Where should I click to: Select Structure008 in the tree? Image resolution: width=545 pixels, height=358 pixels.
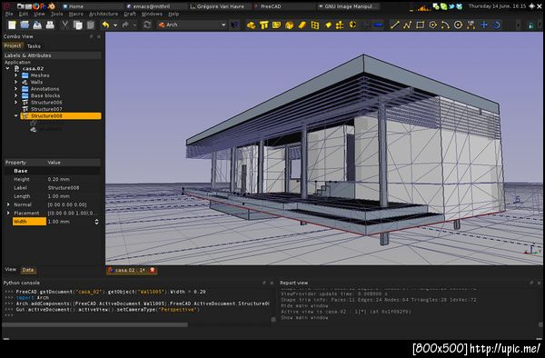coord(61,115)
